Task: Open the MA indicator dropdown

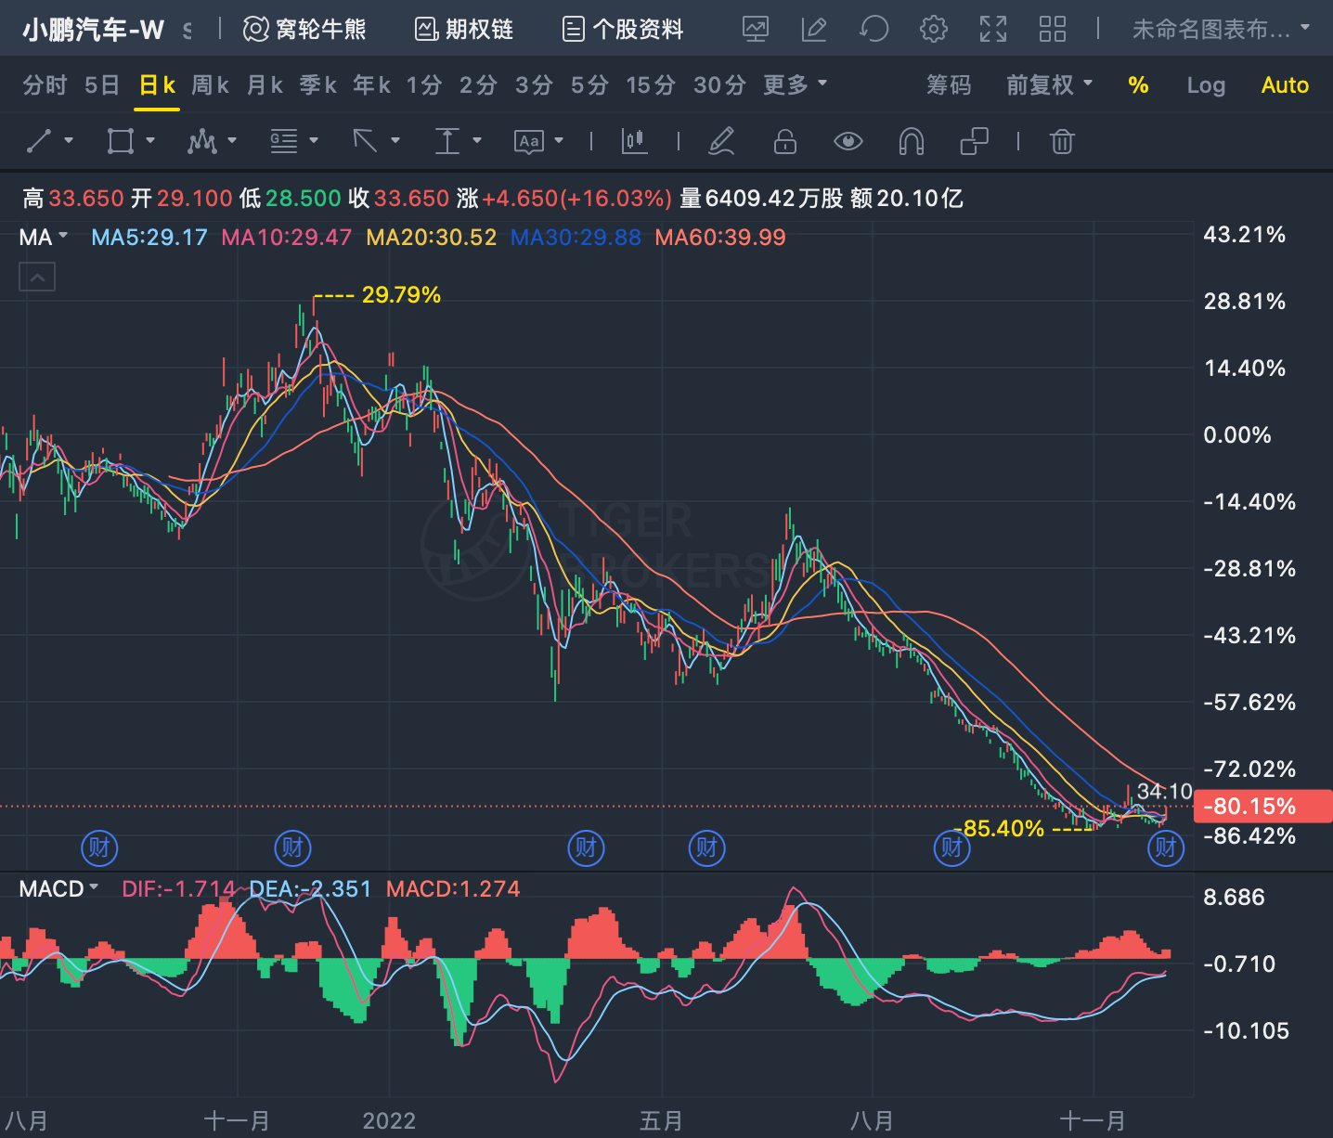Action: point(44,237)
